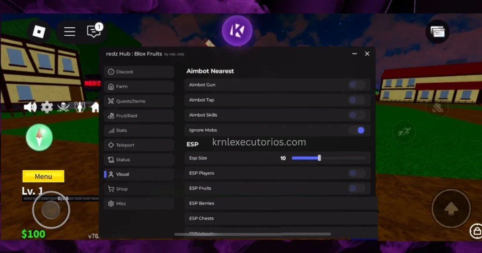Enable the Aimbot Tap toggle
The height and width of the screenshot is (253, 482).
(x=357, y=100)
